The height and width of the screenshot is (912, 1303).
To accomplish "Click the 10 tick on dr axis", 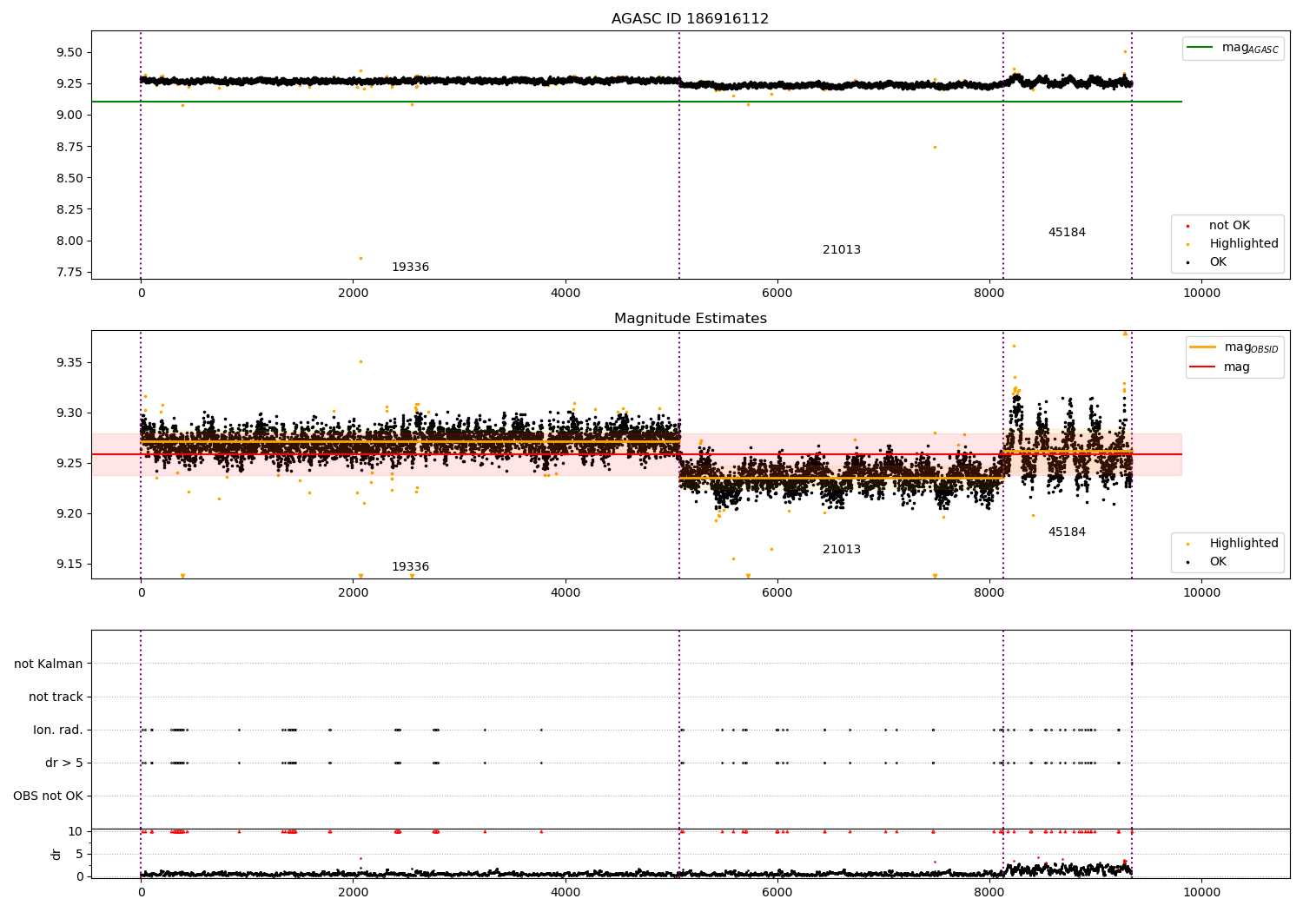I will pyautogui.click(x=76, y=831).
